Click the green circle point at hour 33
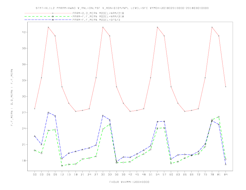 point(110,124)
